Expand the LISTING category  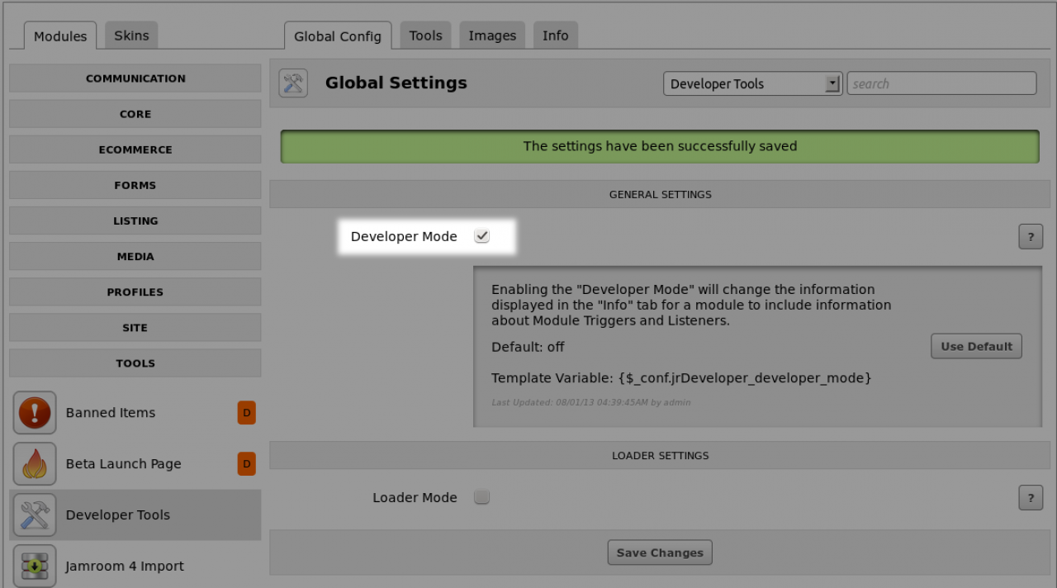coord(135,220)
